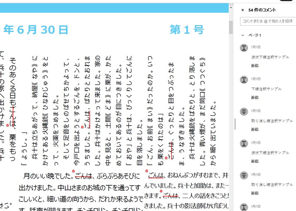The image size is (296, 211).
Task: Select the strikethrough icon of the upper 取り消し線注釈サンプル comment
Action: (244, 111)
